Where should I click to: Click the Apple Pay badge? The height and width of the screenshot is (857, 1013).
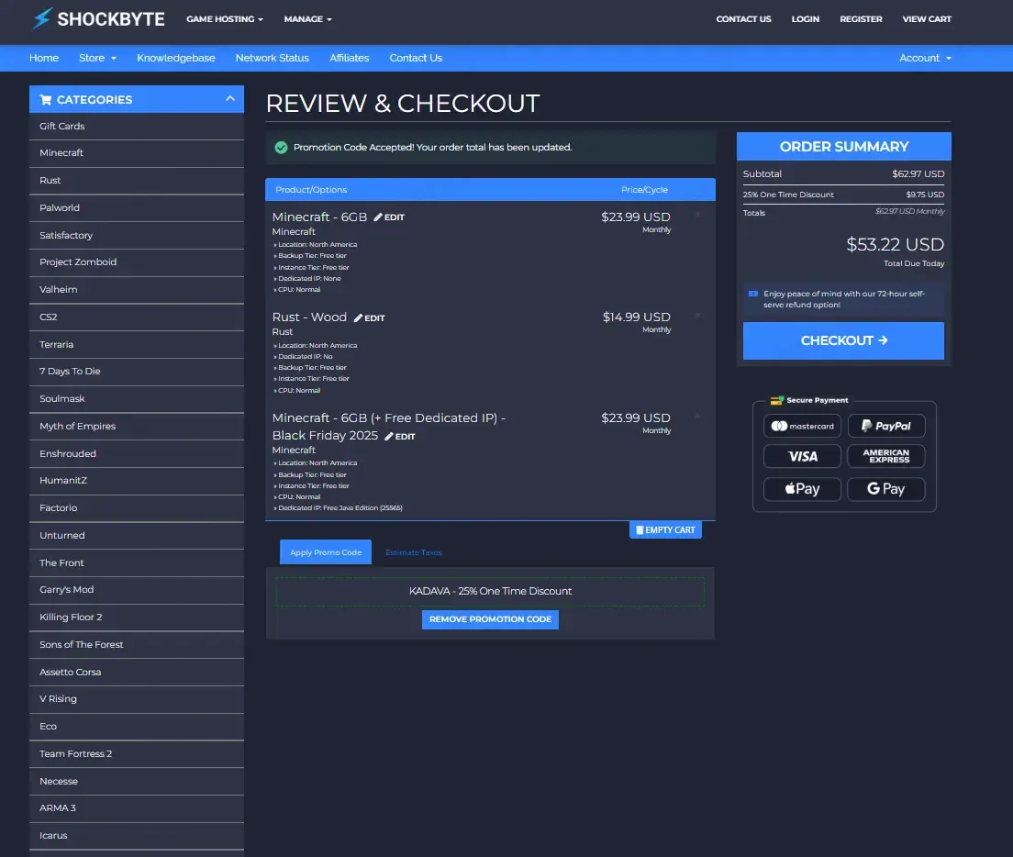click(x=802, y=489)
